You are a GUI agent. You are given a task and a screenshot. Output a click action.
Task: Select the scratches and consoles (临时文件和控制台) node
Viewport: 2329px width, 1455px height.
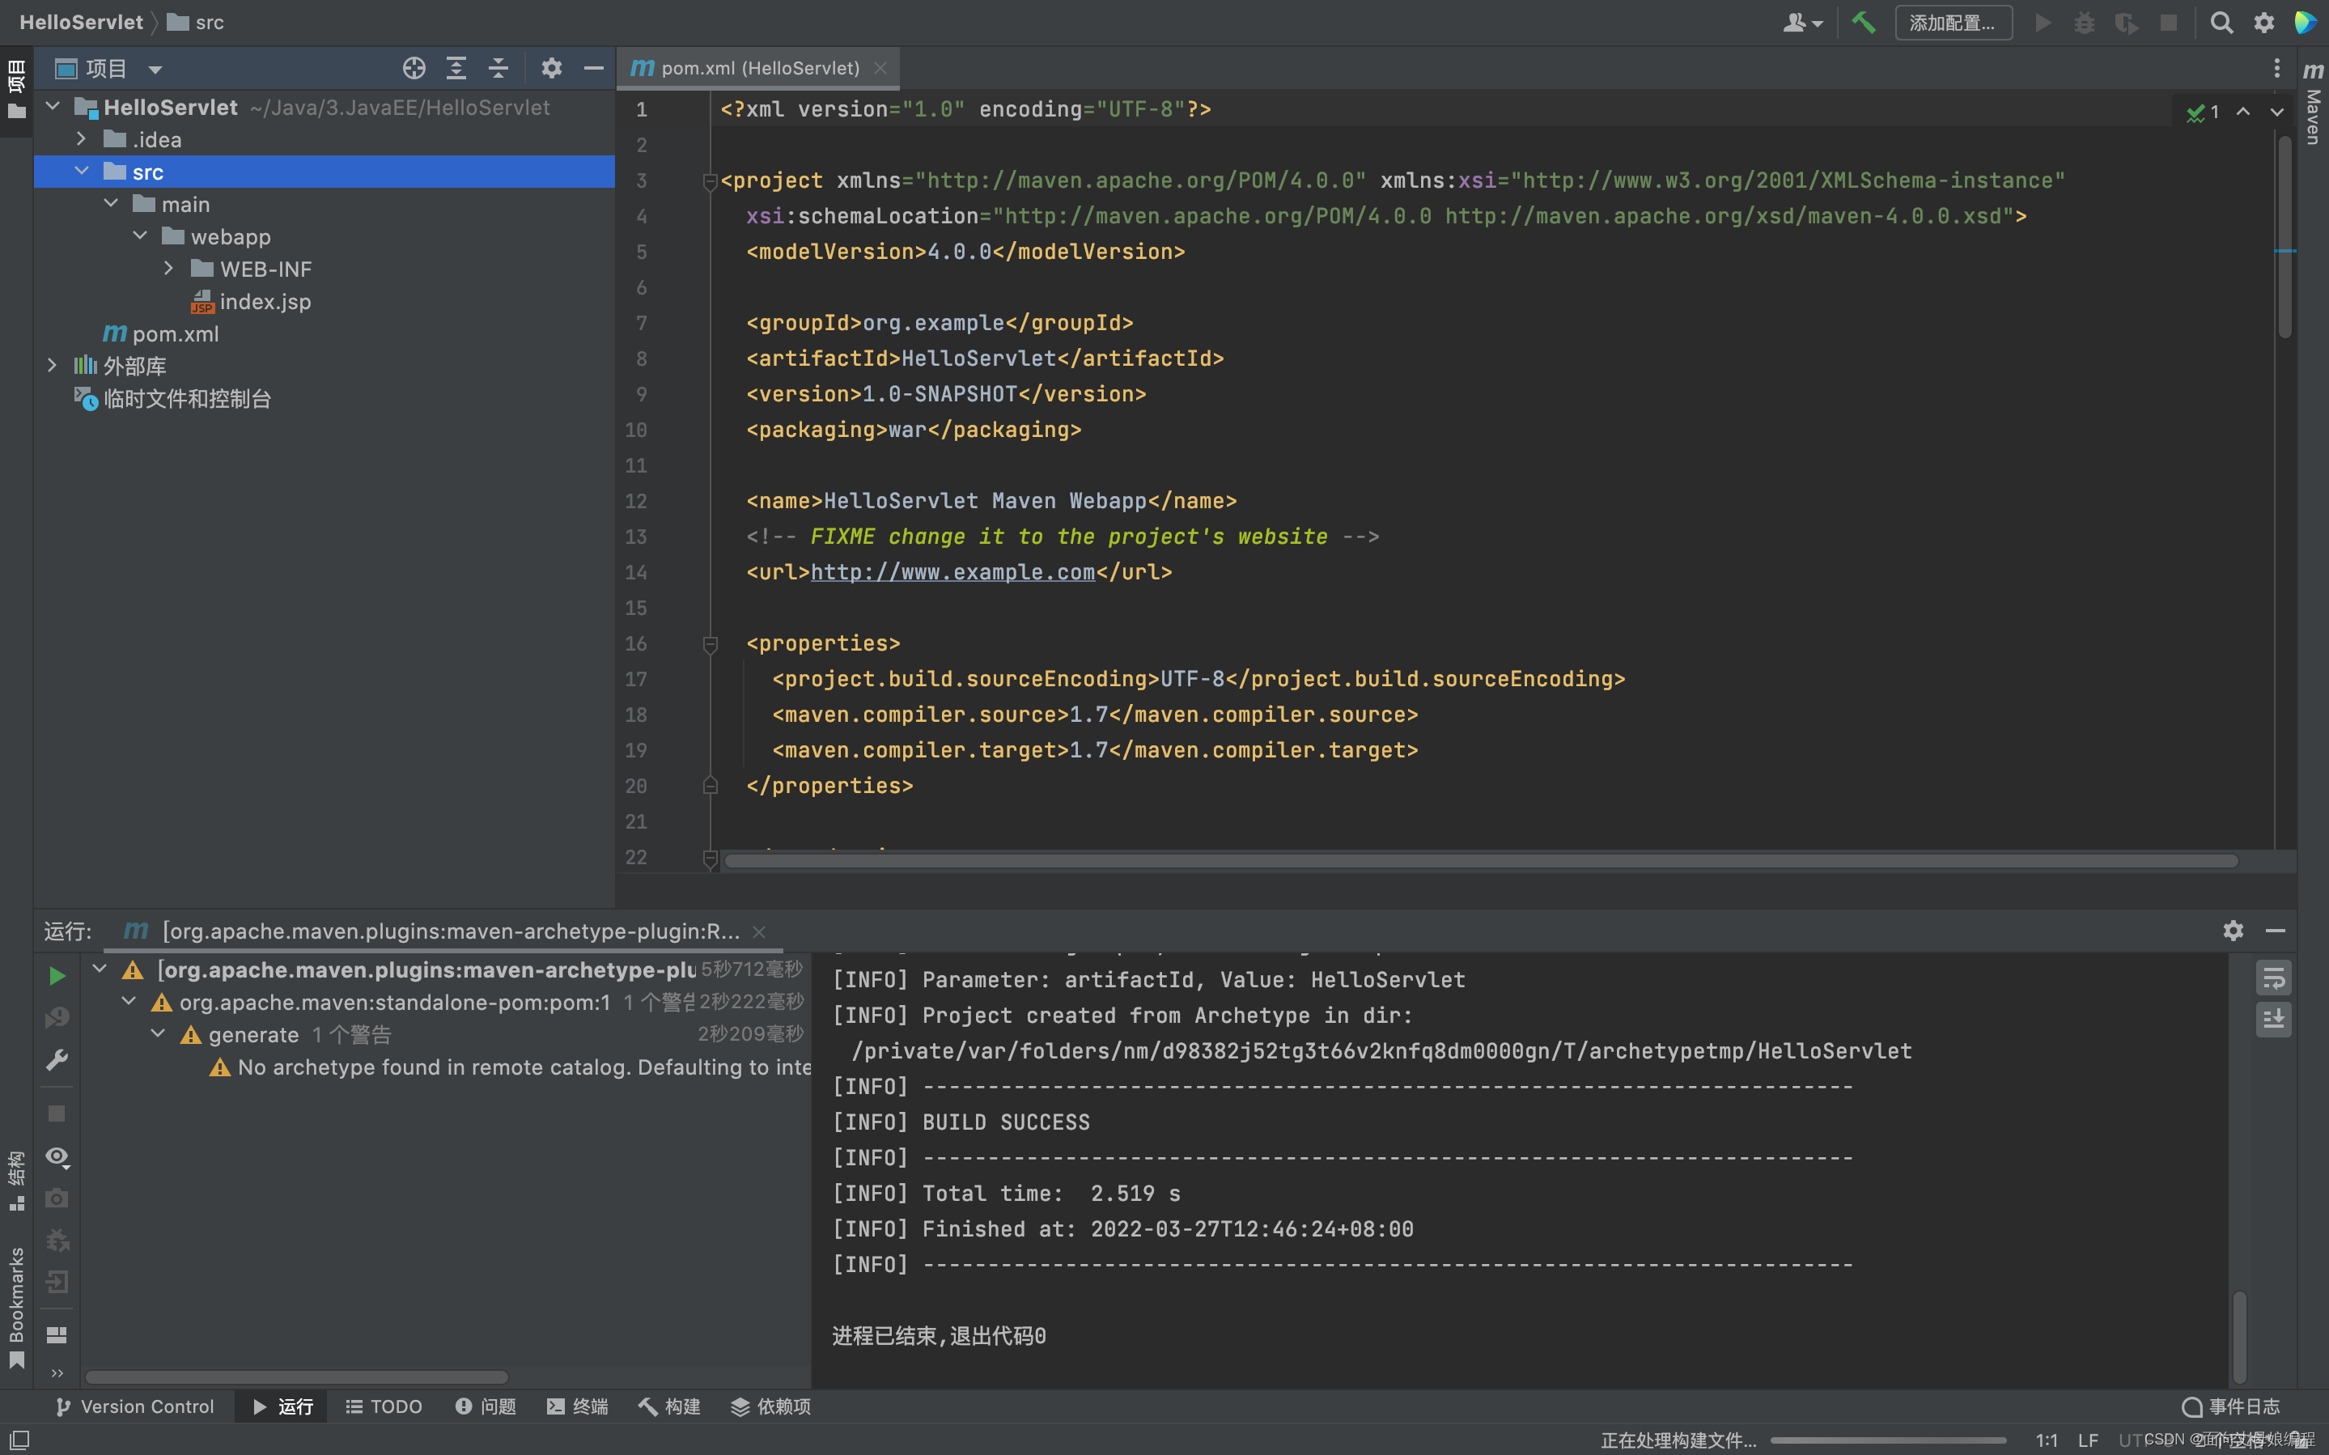173,398
